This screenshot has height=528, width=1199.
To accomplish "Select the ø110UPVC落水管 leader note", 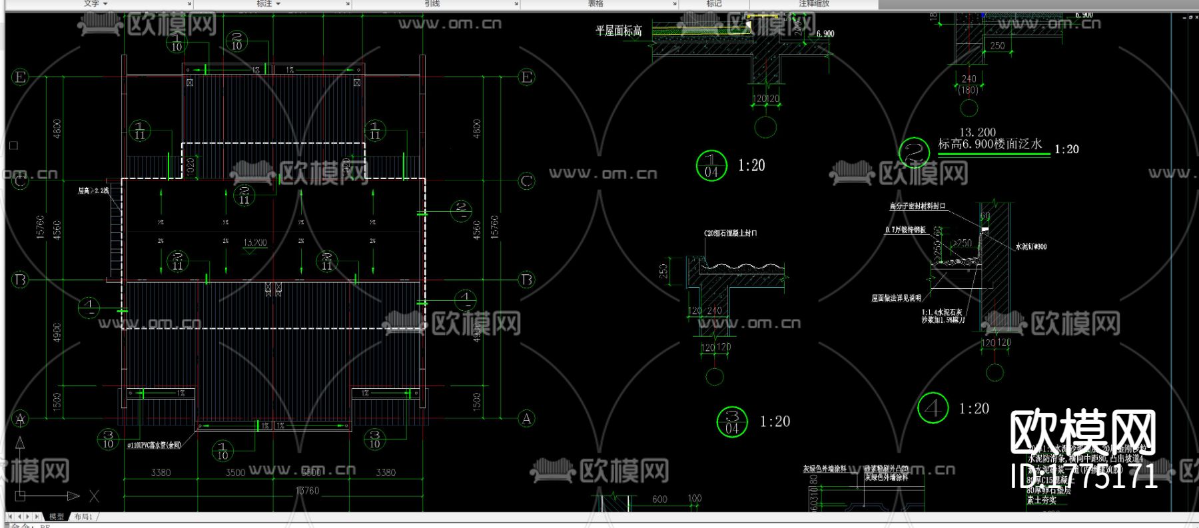I will tap(154, 445).
